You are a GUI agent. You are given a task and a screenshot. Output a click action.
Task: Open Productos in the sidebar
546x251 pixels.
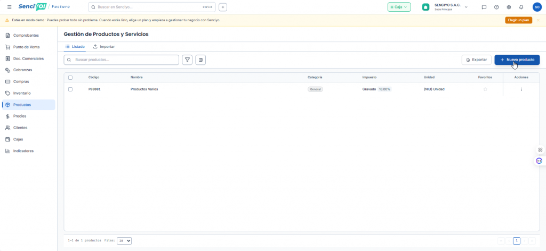click(x=29, y=105)
